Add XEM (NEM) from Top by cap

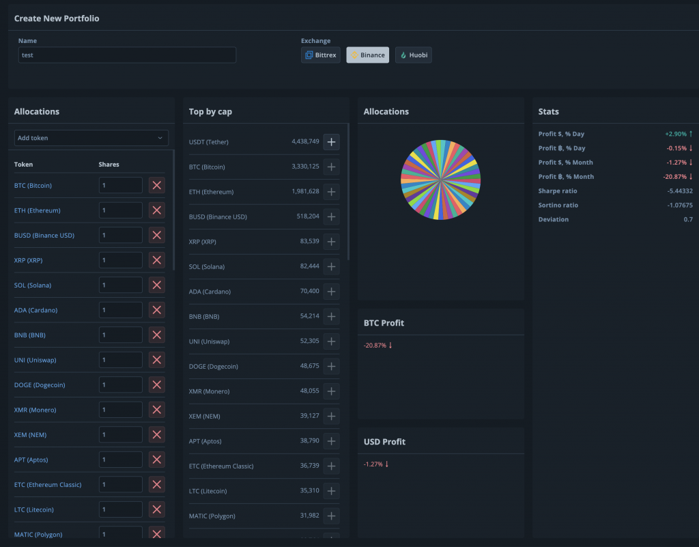(331, 417)
